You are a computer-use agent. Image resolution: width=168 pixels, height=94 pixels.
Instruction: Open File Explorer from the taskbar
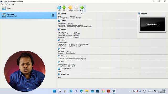coord(87,91)
